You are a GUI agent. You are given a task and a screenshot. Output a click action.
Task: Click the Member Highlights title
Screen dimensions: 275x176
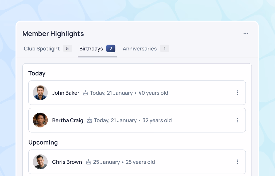(53, 34)
